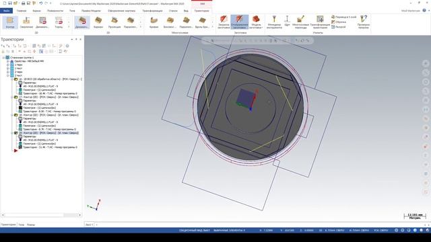Collapse the 2 чист toolpath group

[8, 75]
